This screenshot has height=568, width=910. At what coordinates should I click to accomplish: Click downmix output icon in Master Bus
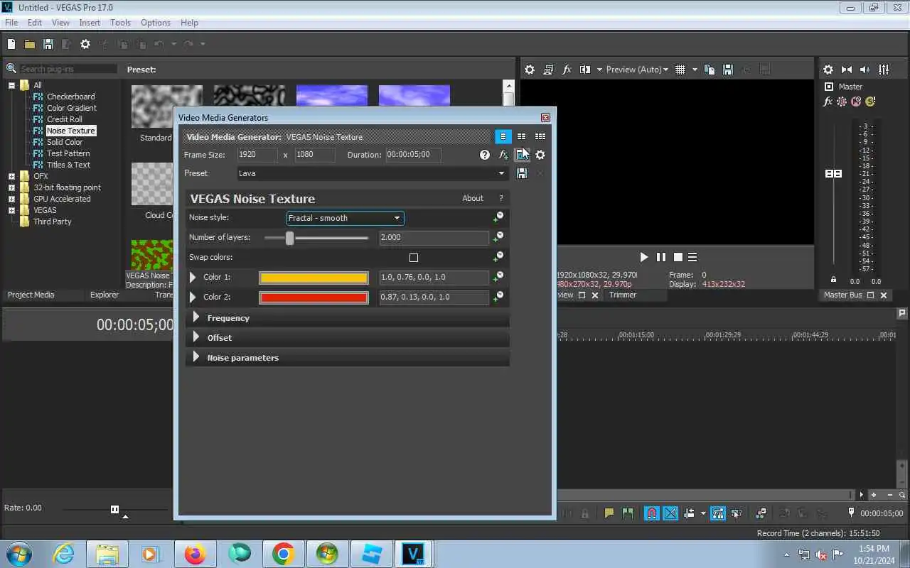click(847, 70)
